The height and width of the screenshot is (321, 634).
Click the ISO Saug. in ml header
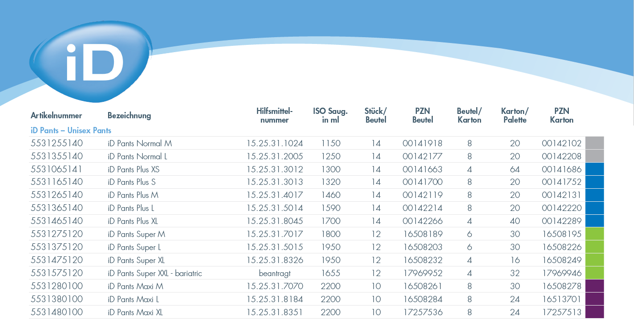(x=331, y=115)
